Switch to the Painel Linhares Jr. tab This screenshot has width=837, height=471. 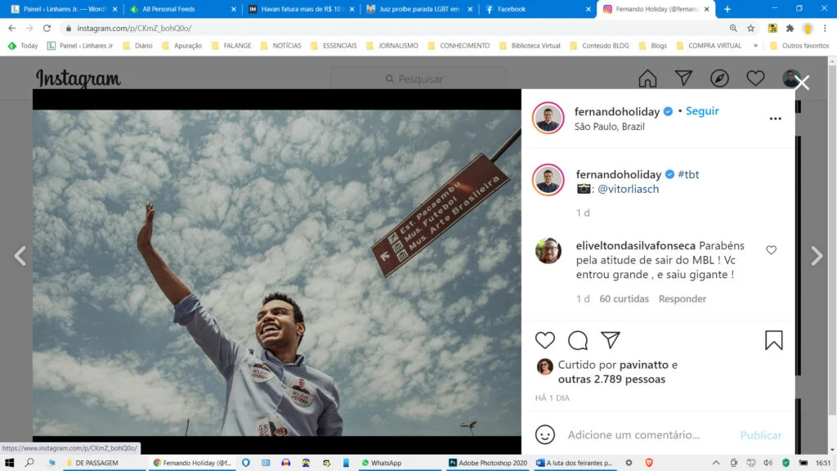pyautogui.click(x=64, y=9)
